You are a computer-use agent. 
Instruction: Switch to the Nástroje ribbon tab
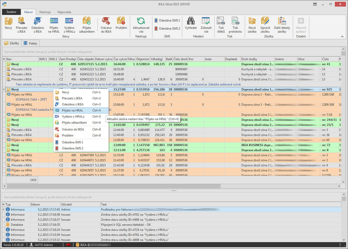pos(45,12)
